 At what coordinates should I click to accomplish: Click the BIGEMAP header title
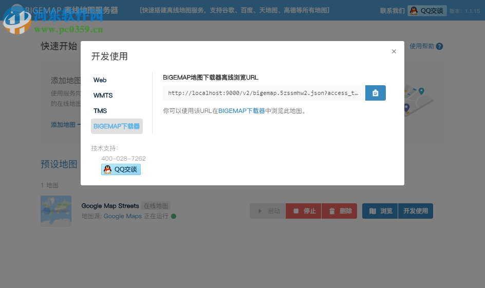coord(72,10)
